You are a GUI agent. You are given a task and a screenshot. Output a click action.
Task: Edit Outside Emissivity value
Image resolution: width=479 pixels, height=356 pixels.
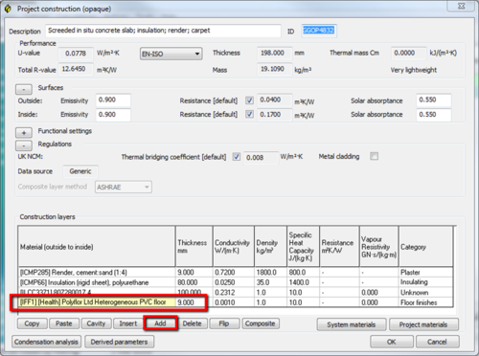click(x=113, y=100)
